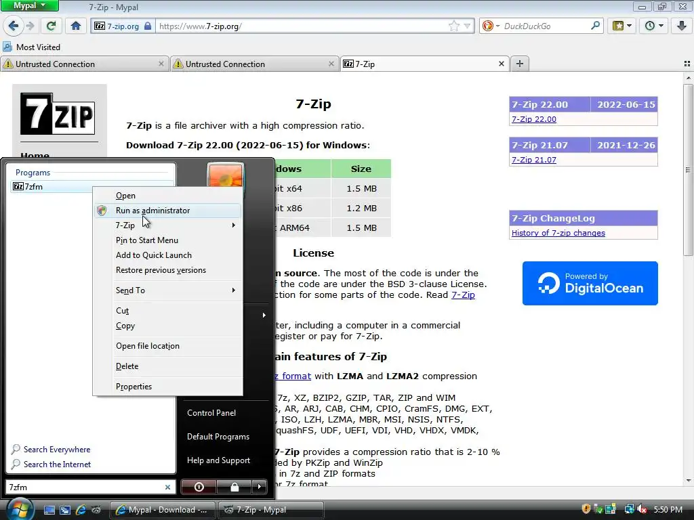
Task: Open the Mypal application menu
Action: (29, 5)
